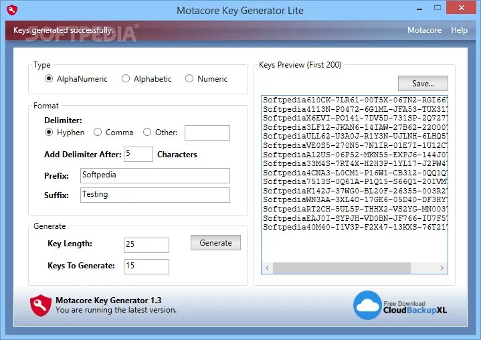The height and width of the screenshot is (340, 481).
Task: Click the latest version status text
Action: point(116,310)
